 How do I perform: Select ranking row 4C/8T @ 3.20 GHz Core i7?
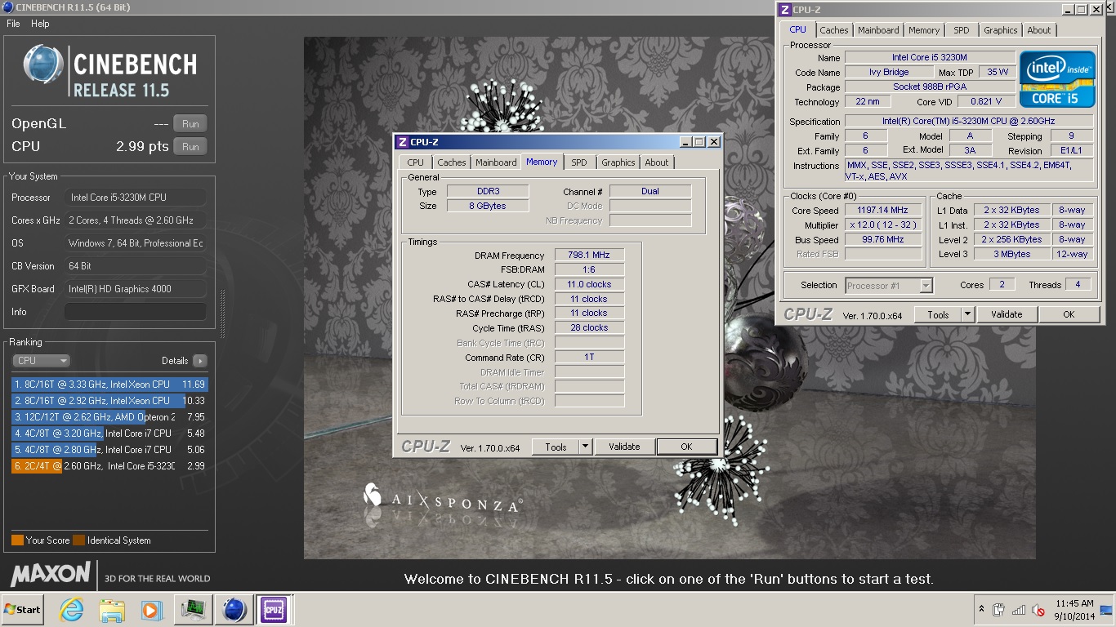pos(109,434)
